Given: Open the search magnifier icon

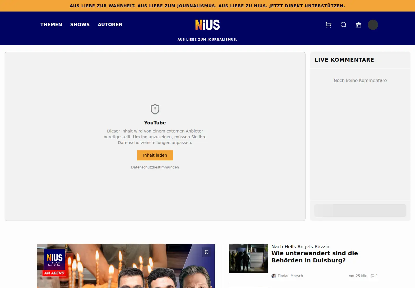Looking at the screenshot, I should click(344, 25).
